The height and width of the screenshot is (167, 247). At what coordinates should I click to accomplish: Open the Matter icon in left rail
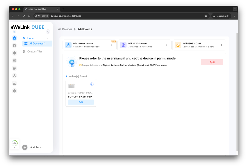[15, 76]
